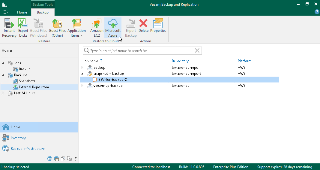Restore to Amazon EC2

point(97,28)
